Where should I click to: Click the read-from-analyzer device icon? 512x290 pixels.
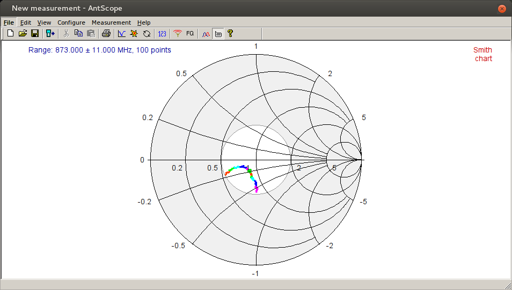(x=50, y=33)
